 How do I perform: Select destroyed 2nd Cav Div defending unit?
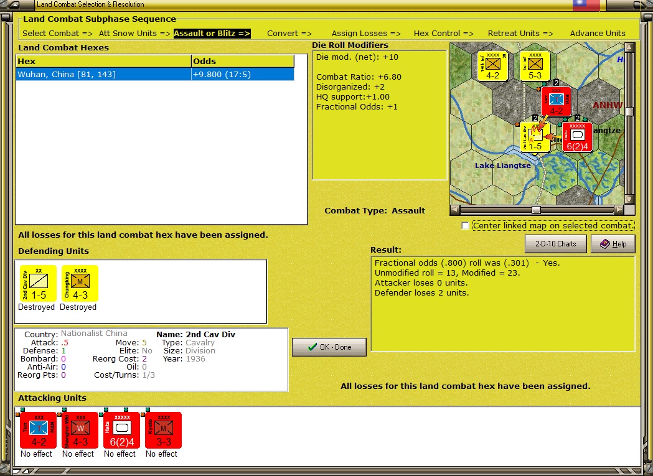39,284
